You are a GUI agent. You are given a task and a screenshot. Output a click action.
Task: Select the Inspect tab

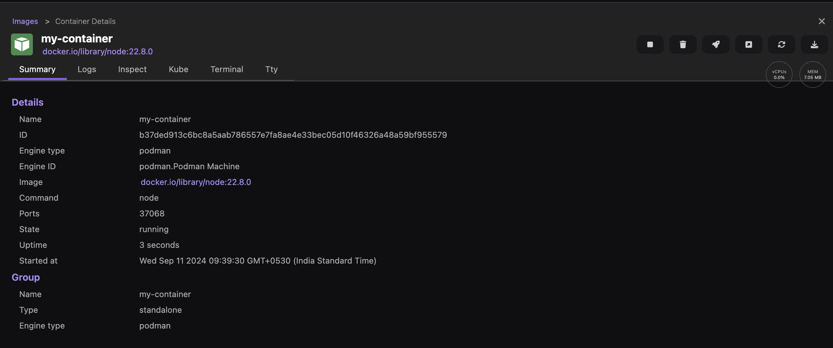point(132,69)
